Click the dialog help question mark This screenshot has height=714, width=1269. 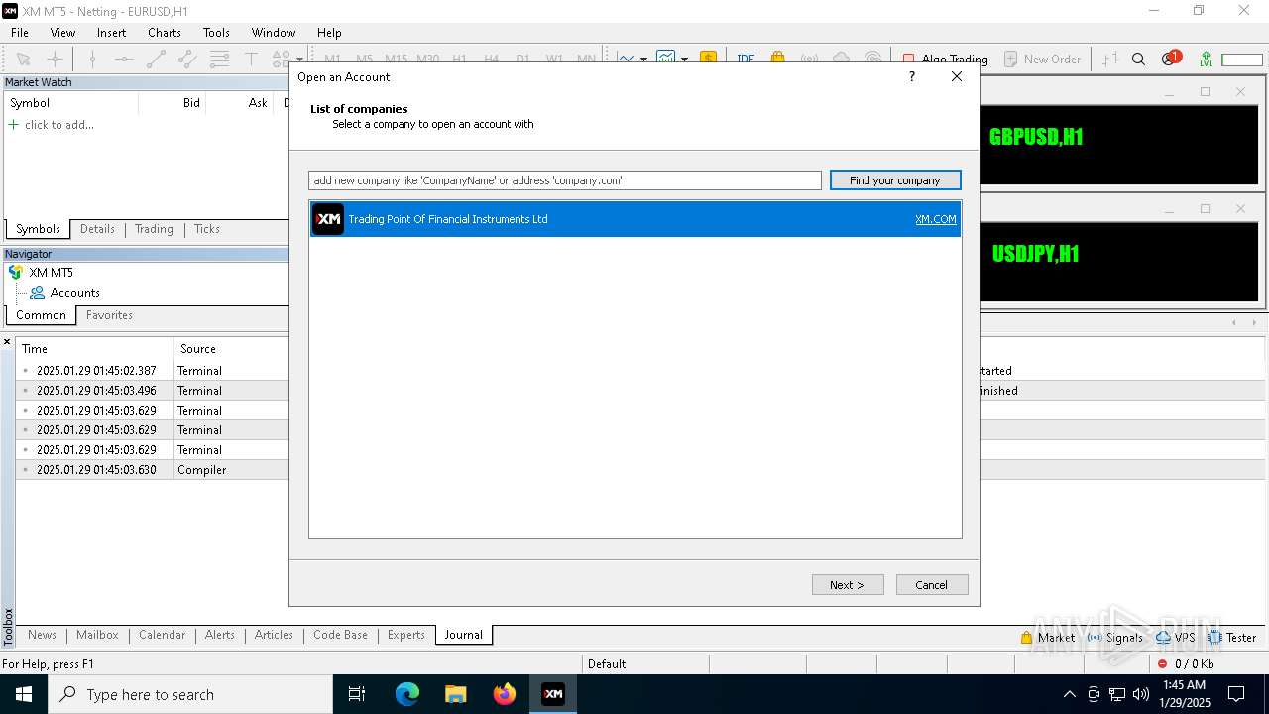912,76
